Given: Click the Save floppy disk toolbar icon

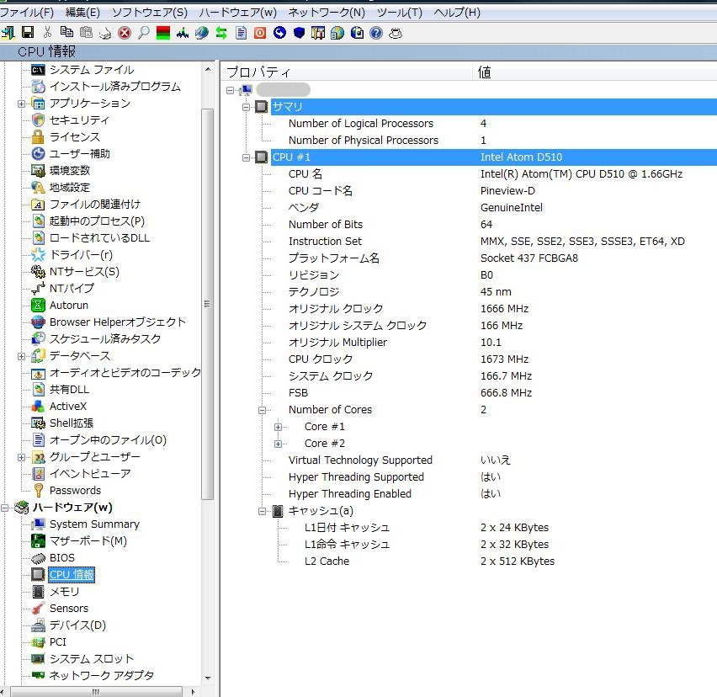Looking at the screenshot, I should 28,33.
